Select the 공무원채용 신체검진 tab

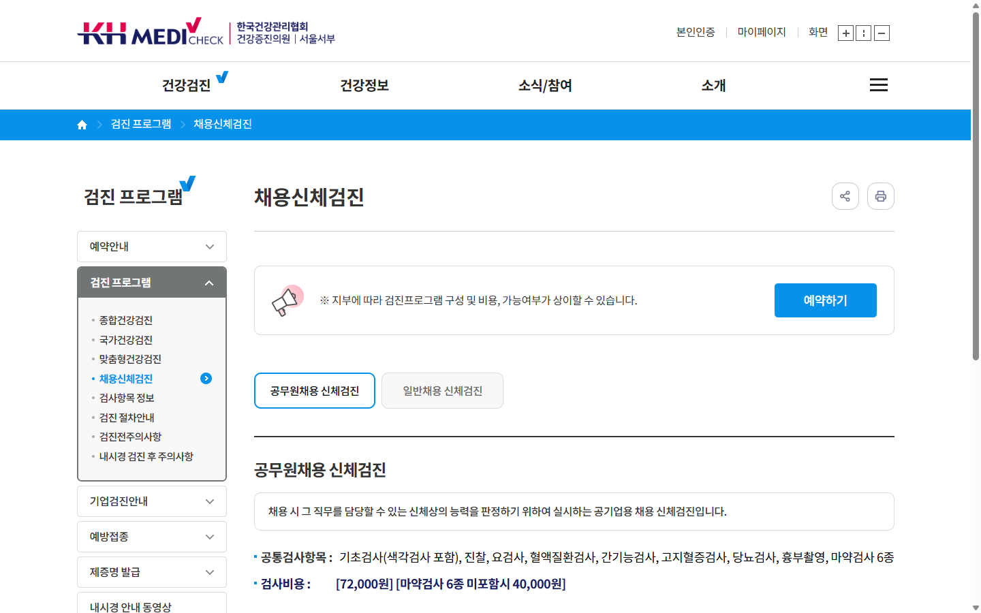pyautogui.click(x=315, y=391)
